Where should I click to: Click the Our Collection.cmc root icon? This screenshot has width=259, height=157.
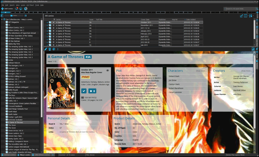click(4, 19)
